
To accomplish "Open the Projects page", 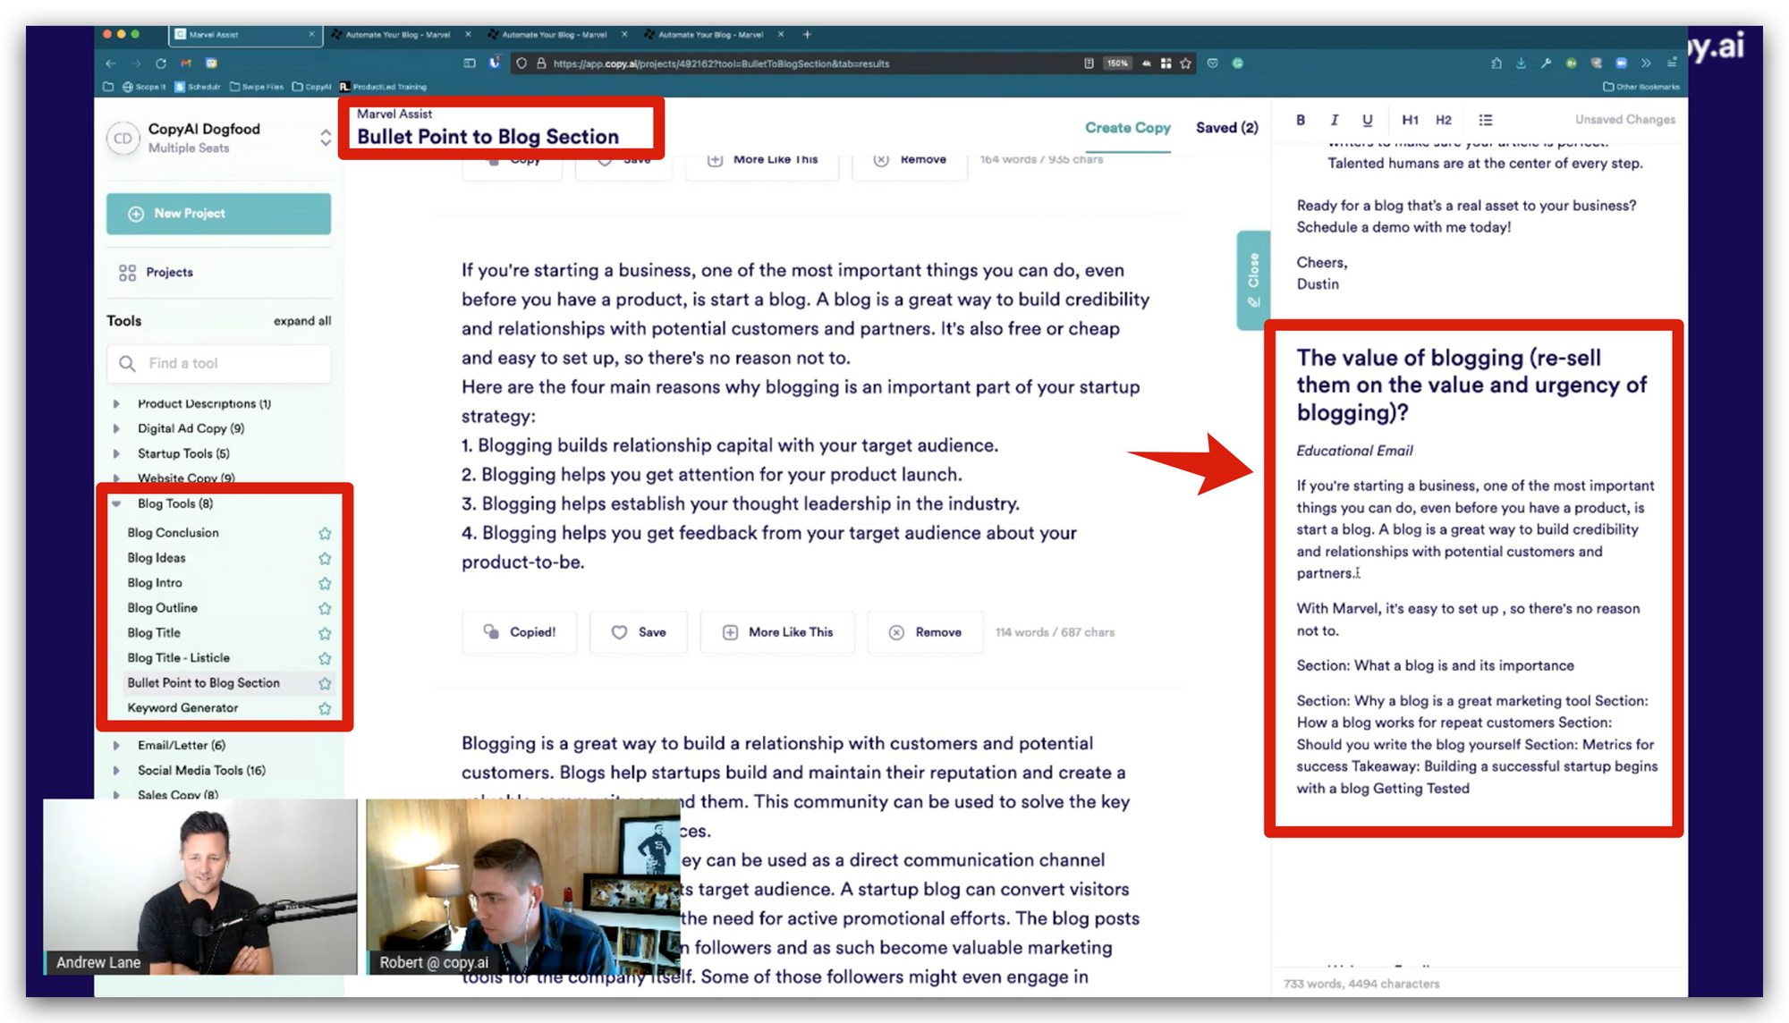I will tap(156, 273).
